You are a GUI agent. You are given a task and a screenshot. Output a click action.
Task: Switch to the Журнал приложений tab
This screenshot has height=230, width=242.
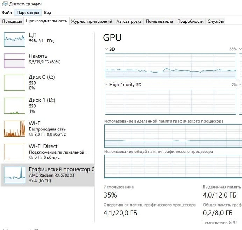92,21
